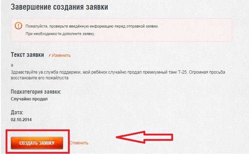
Task: Click the ticket text starting with 'Здравствуйте'
Action: click(x=118, y=75)
